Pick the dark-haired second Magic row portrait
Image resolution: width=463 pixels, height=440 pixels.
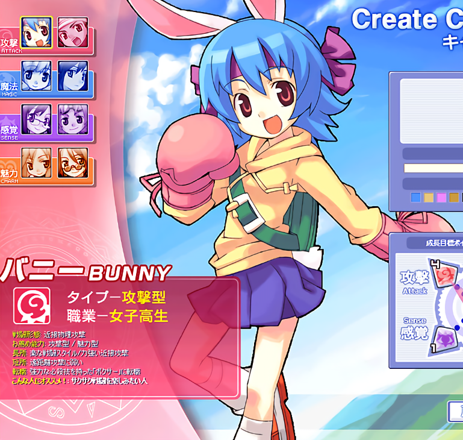tap(73, 76)
